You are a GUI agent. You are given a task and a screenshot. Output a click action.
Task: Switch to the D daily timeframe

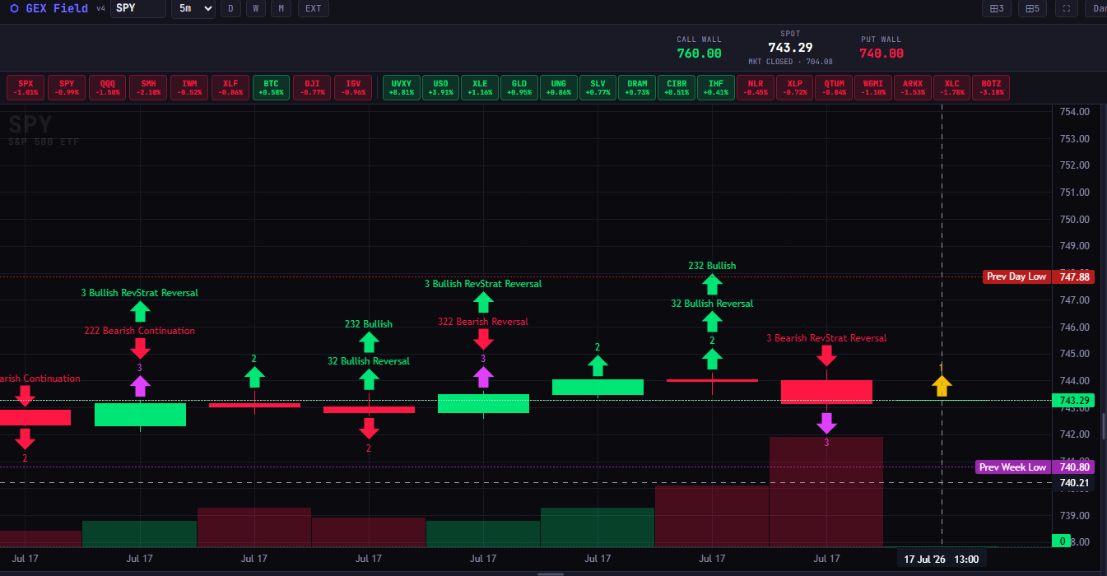(230, 9)
